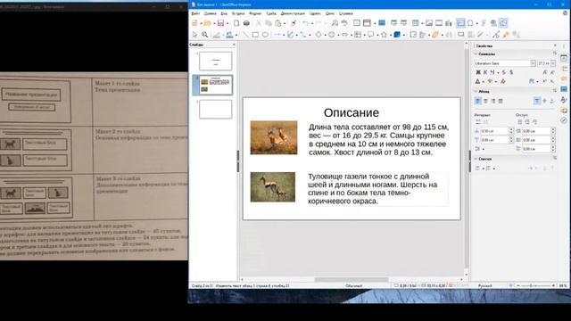Click the Special Character omega icon
This screenshot has height=321, width=571.
(x=470, y=23)
